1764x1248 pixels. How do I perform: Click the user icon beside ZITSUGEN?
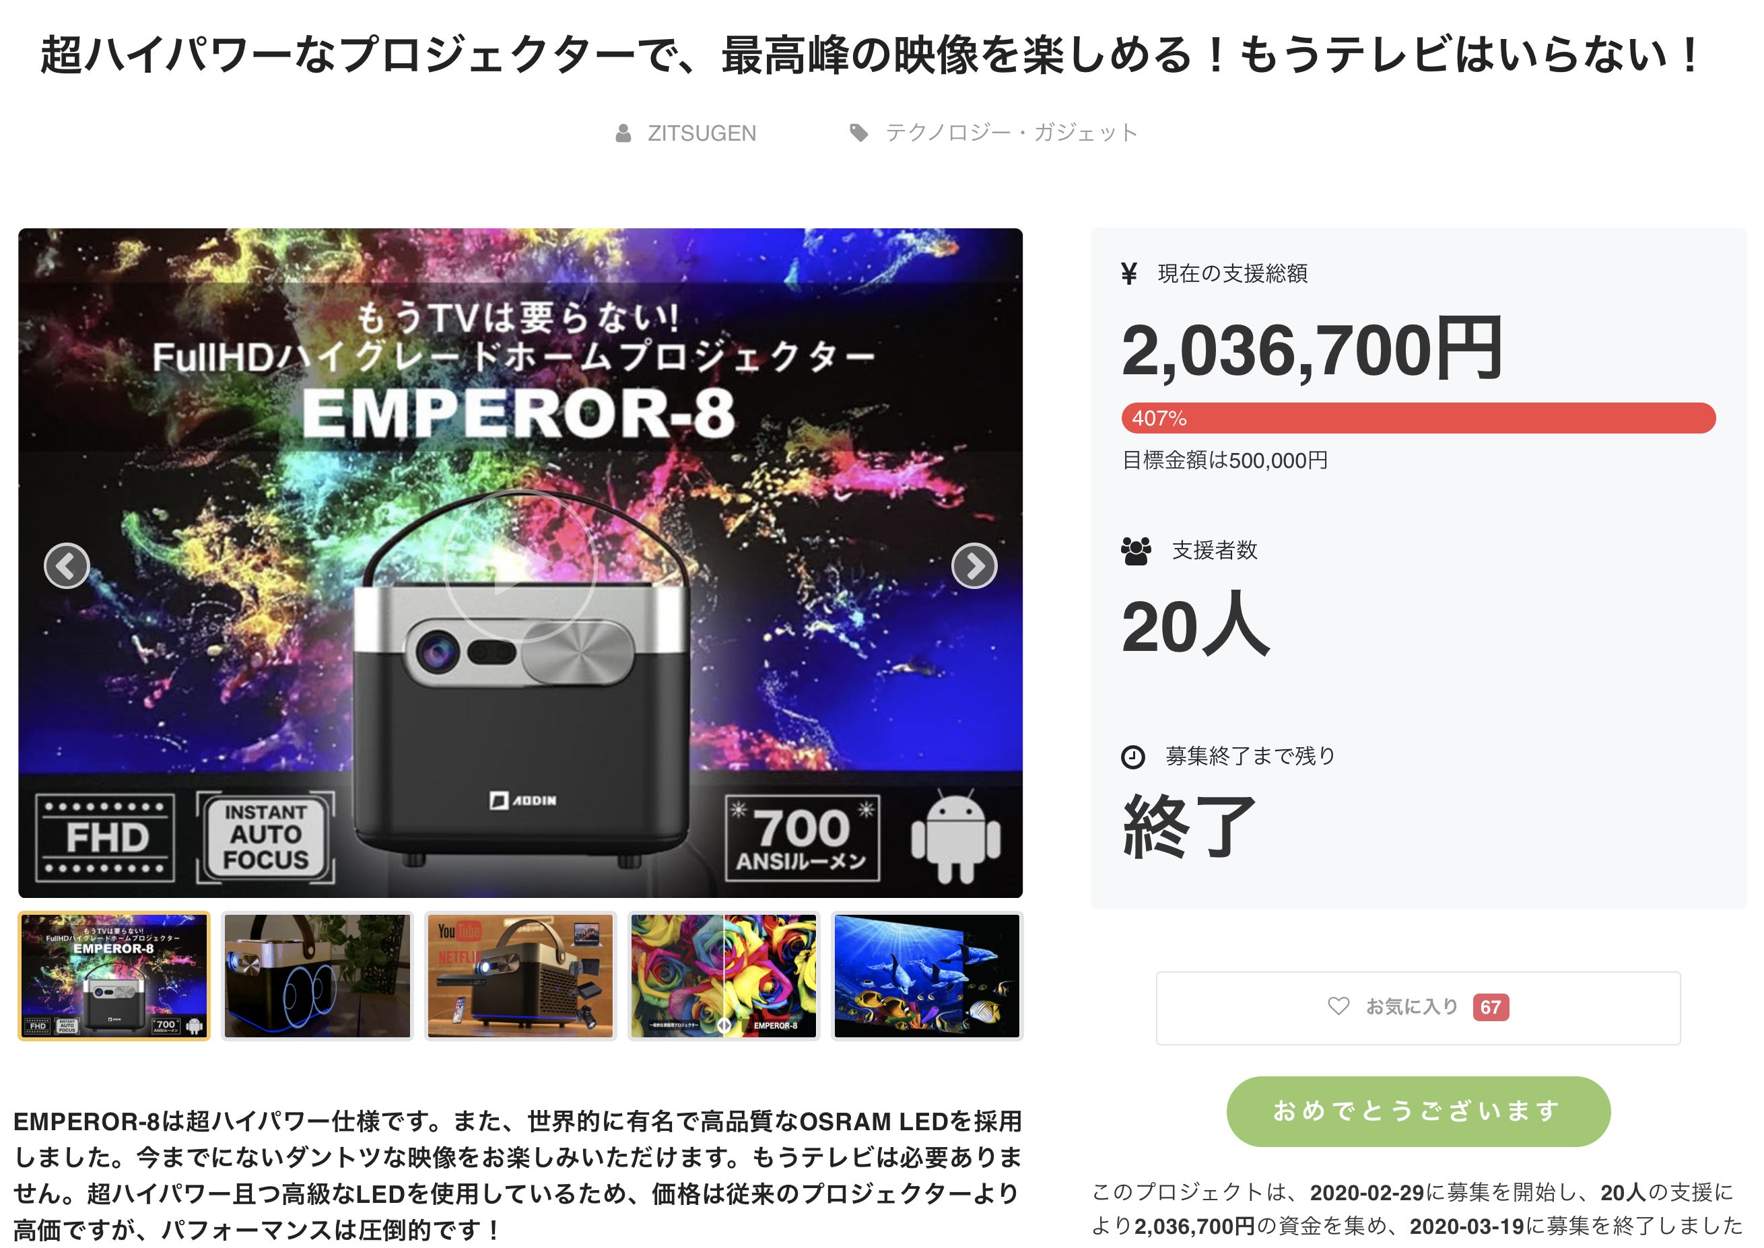(x=623, y=134)
